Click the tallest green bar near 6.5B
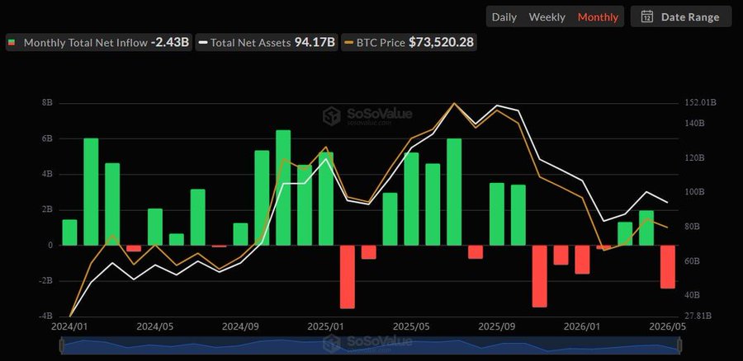This screenshot has width=743, height=361. tap(283, 188)
